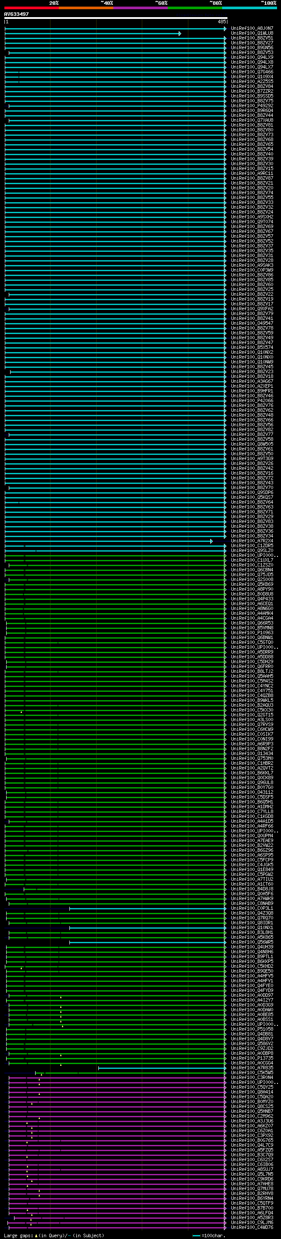Click the green ~80% identity legend segment
The height and width of the screenshot is (1239, 281).
click(195, 8)
